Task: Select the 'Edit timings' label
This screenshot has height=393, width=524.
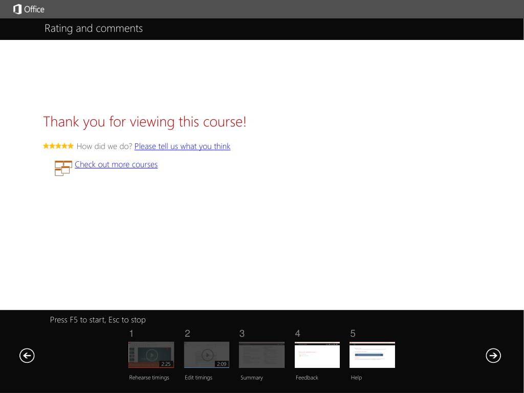Action: click(199, 378)
